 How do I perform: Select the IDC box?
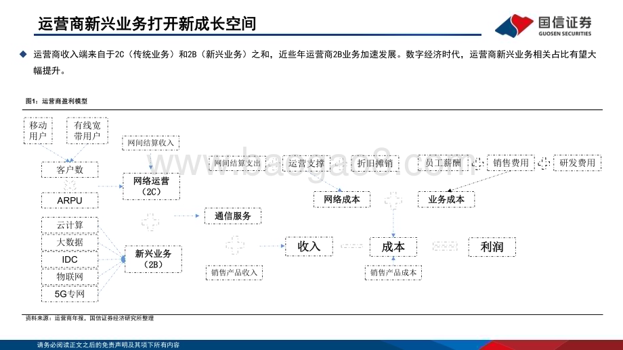click(x=70, y=259)
